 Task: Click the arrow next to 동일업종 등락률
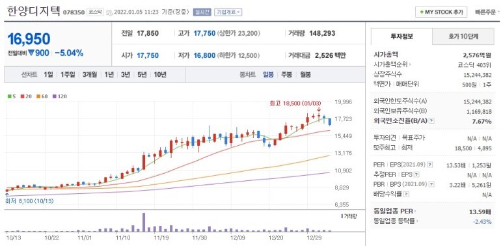point(418,221)
